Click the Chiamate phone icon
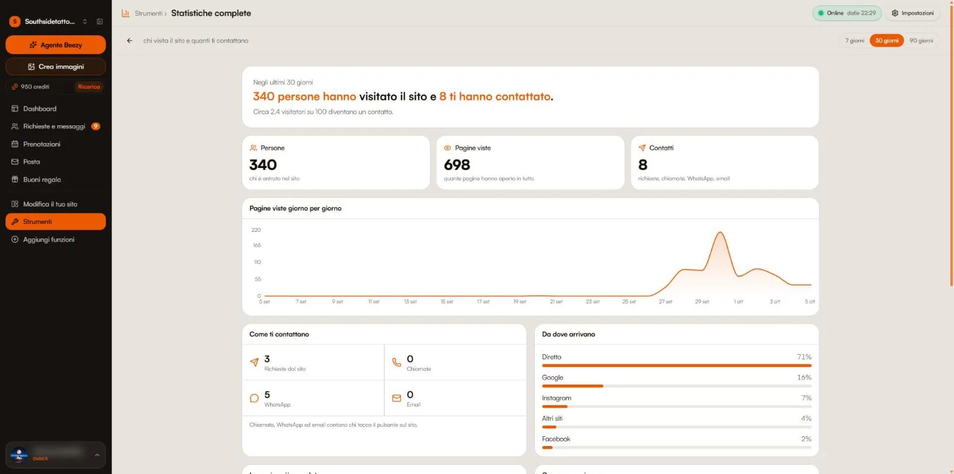Viewport: 954px width, 474px height. click(397, 362)
